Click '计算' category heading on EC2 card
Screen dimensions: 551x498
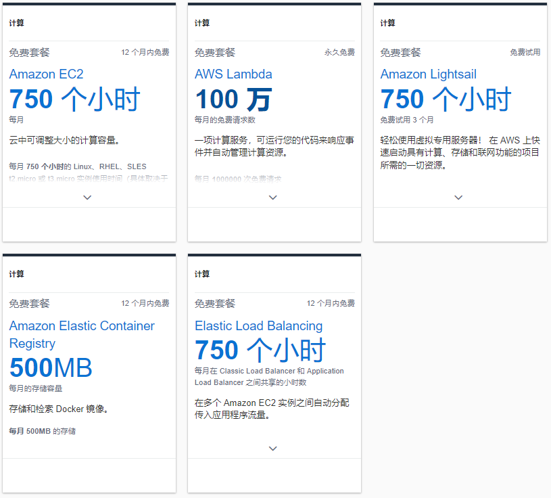pos(16,23)
